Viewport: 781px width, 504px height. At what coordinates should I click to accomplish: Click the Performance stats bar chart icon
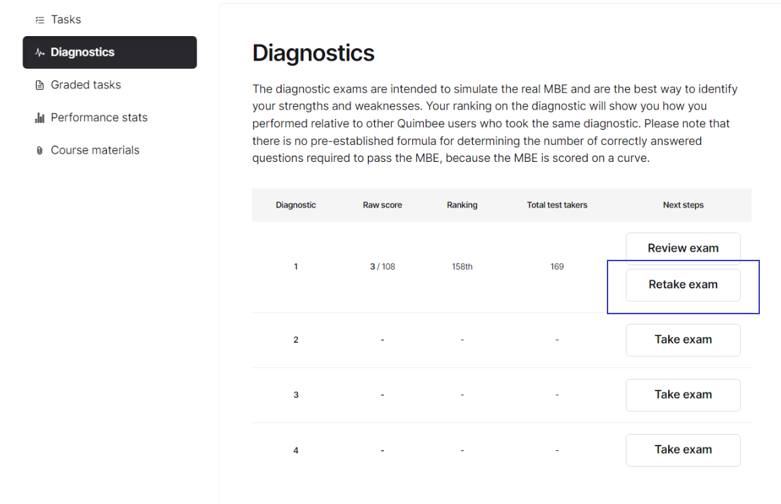point(40,118)
